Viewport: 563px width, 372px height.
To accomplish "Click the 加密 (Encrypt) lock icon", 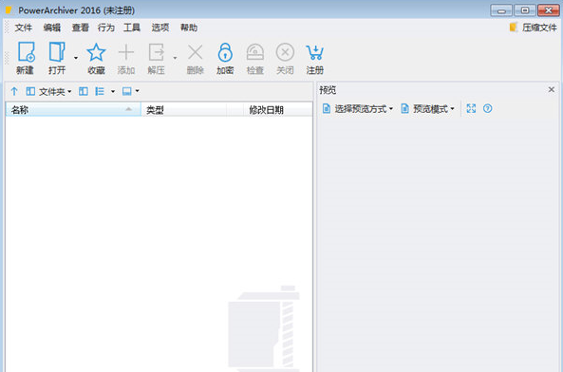I will 225,52.
